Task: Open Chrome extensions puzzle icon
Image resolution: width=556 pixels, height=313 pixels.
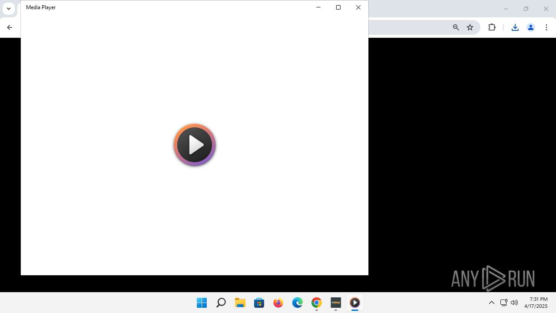Action: coord(492,27)
